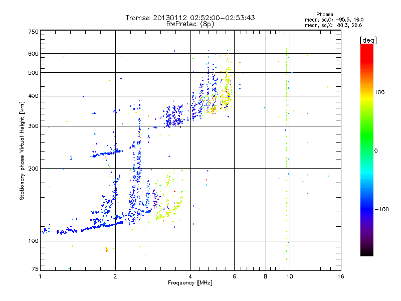This screenshot has height=301, width=401.
Task: Click the colorbar tick label '100'
Action: (x=379, y=92)
